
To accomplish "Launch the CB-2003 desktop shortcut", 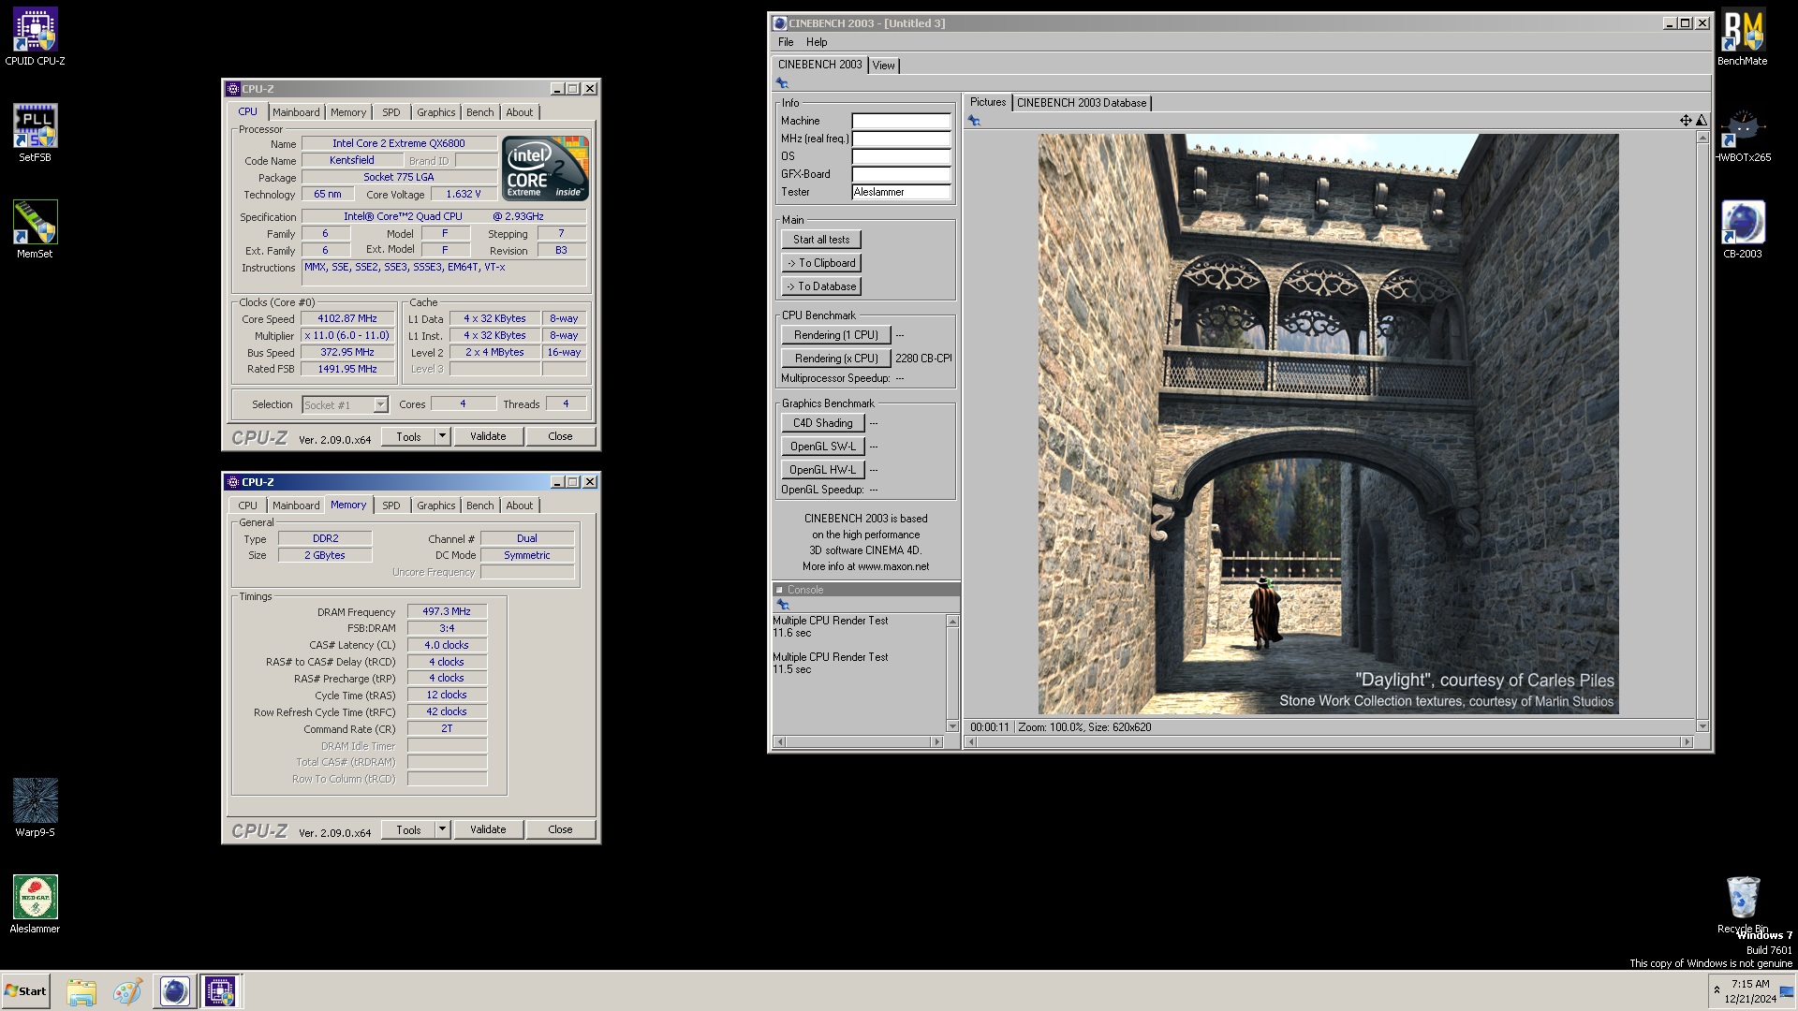I will (1743, 229).
